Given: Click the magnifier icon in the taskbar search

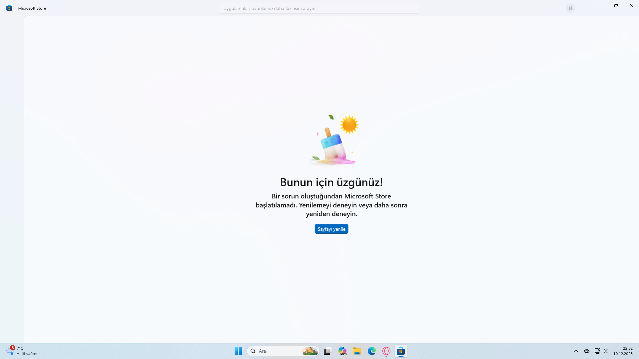Looking at the screenshot, I should click(253, 351).
